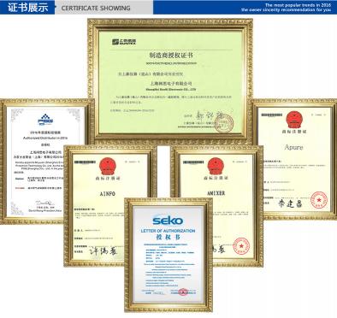Click the SEKO logo on authorization letter

tap(168, 221)
